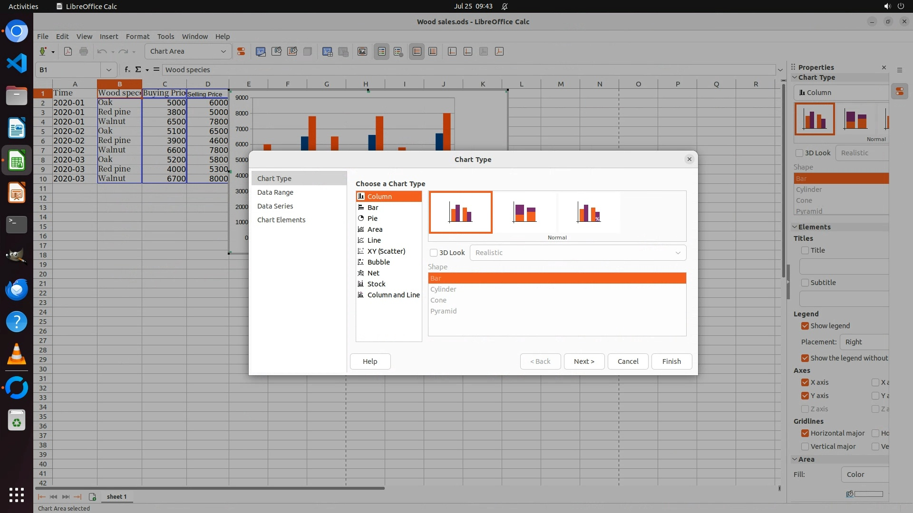The width and height of the screenshot is (913, 513).
Task: Go to Data Series step
Action: 275,206
